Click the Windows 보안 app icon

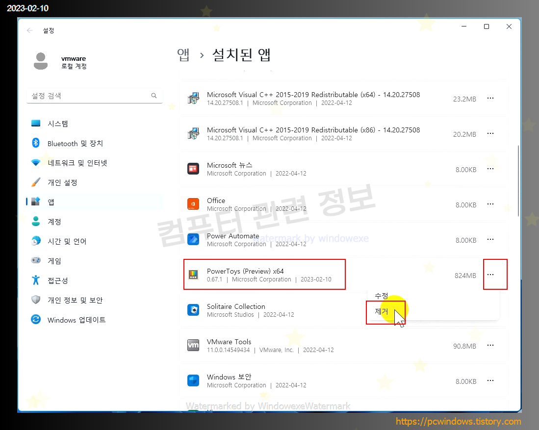coord(193,380)
